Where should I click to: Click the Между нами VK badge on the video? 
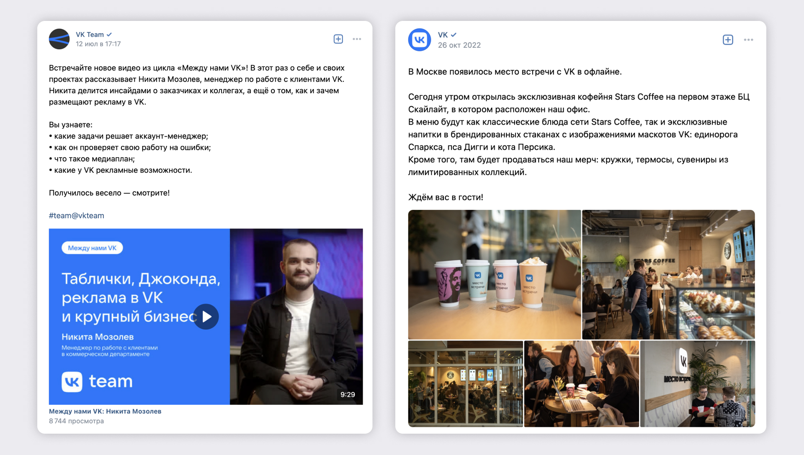tap(92, 248)
